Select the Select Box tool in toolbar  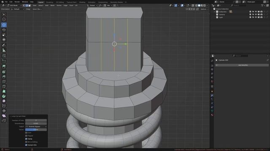pyautogui.click(x=4, y=15)
